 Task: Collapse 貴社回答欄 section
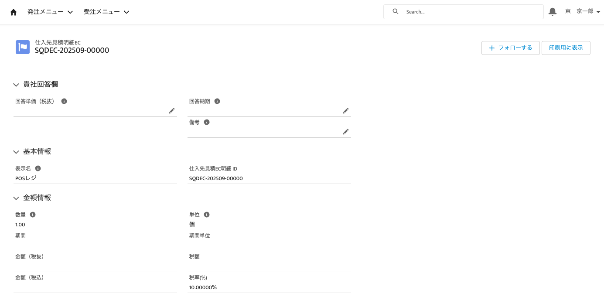click(16, 85)
